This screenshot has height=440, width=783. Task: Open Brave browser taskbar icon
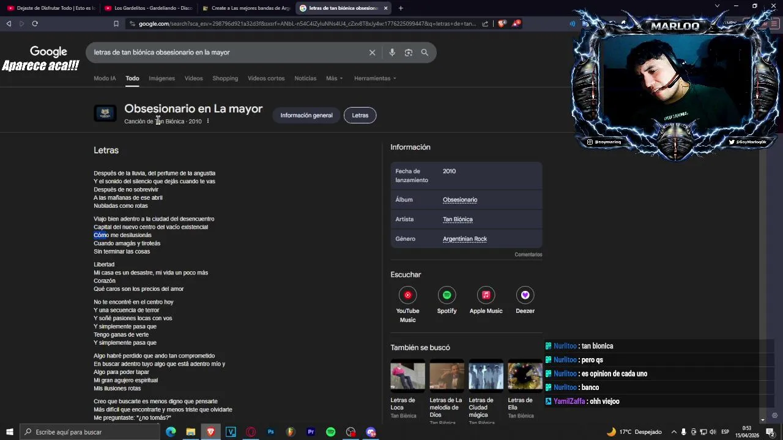tap(211, 432)
